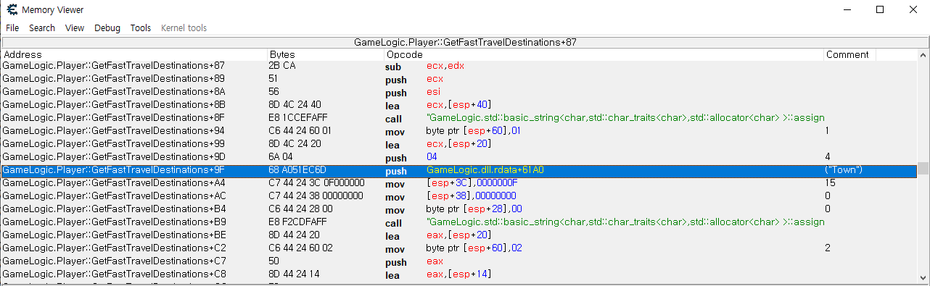The width and height of the screenshot is (930, 286).
Task: Select the mov byte ptr [esp+60],01 row
Action: (459, 131)
